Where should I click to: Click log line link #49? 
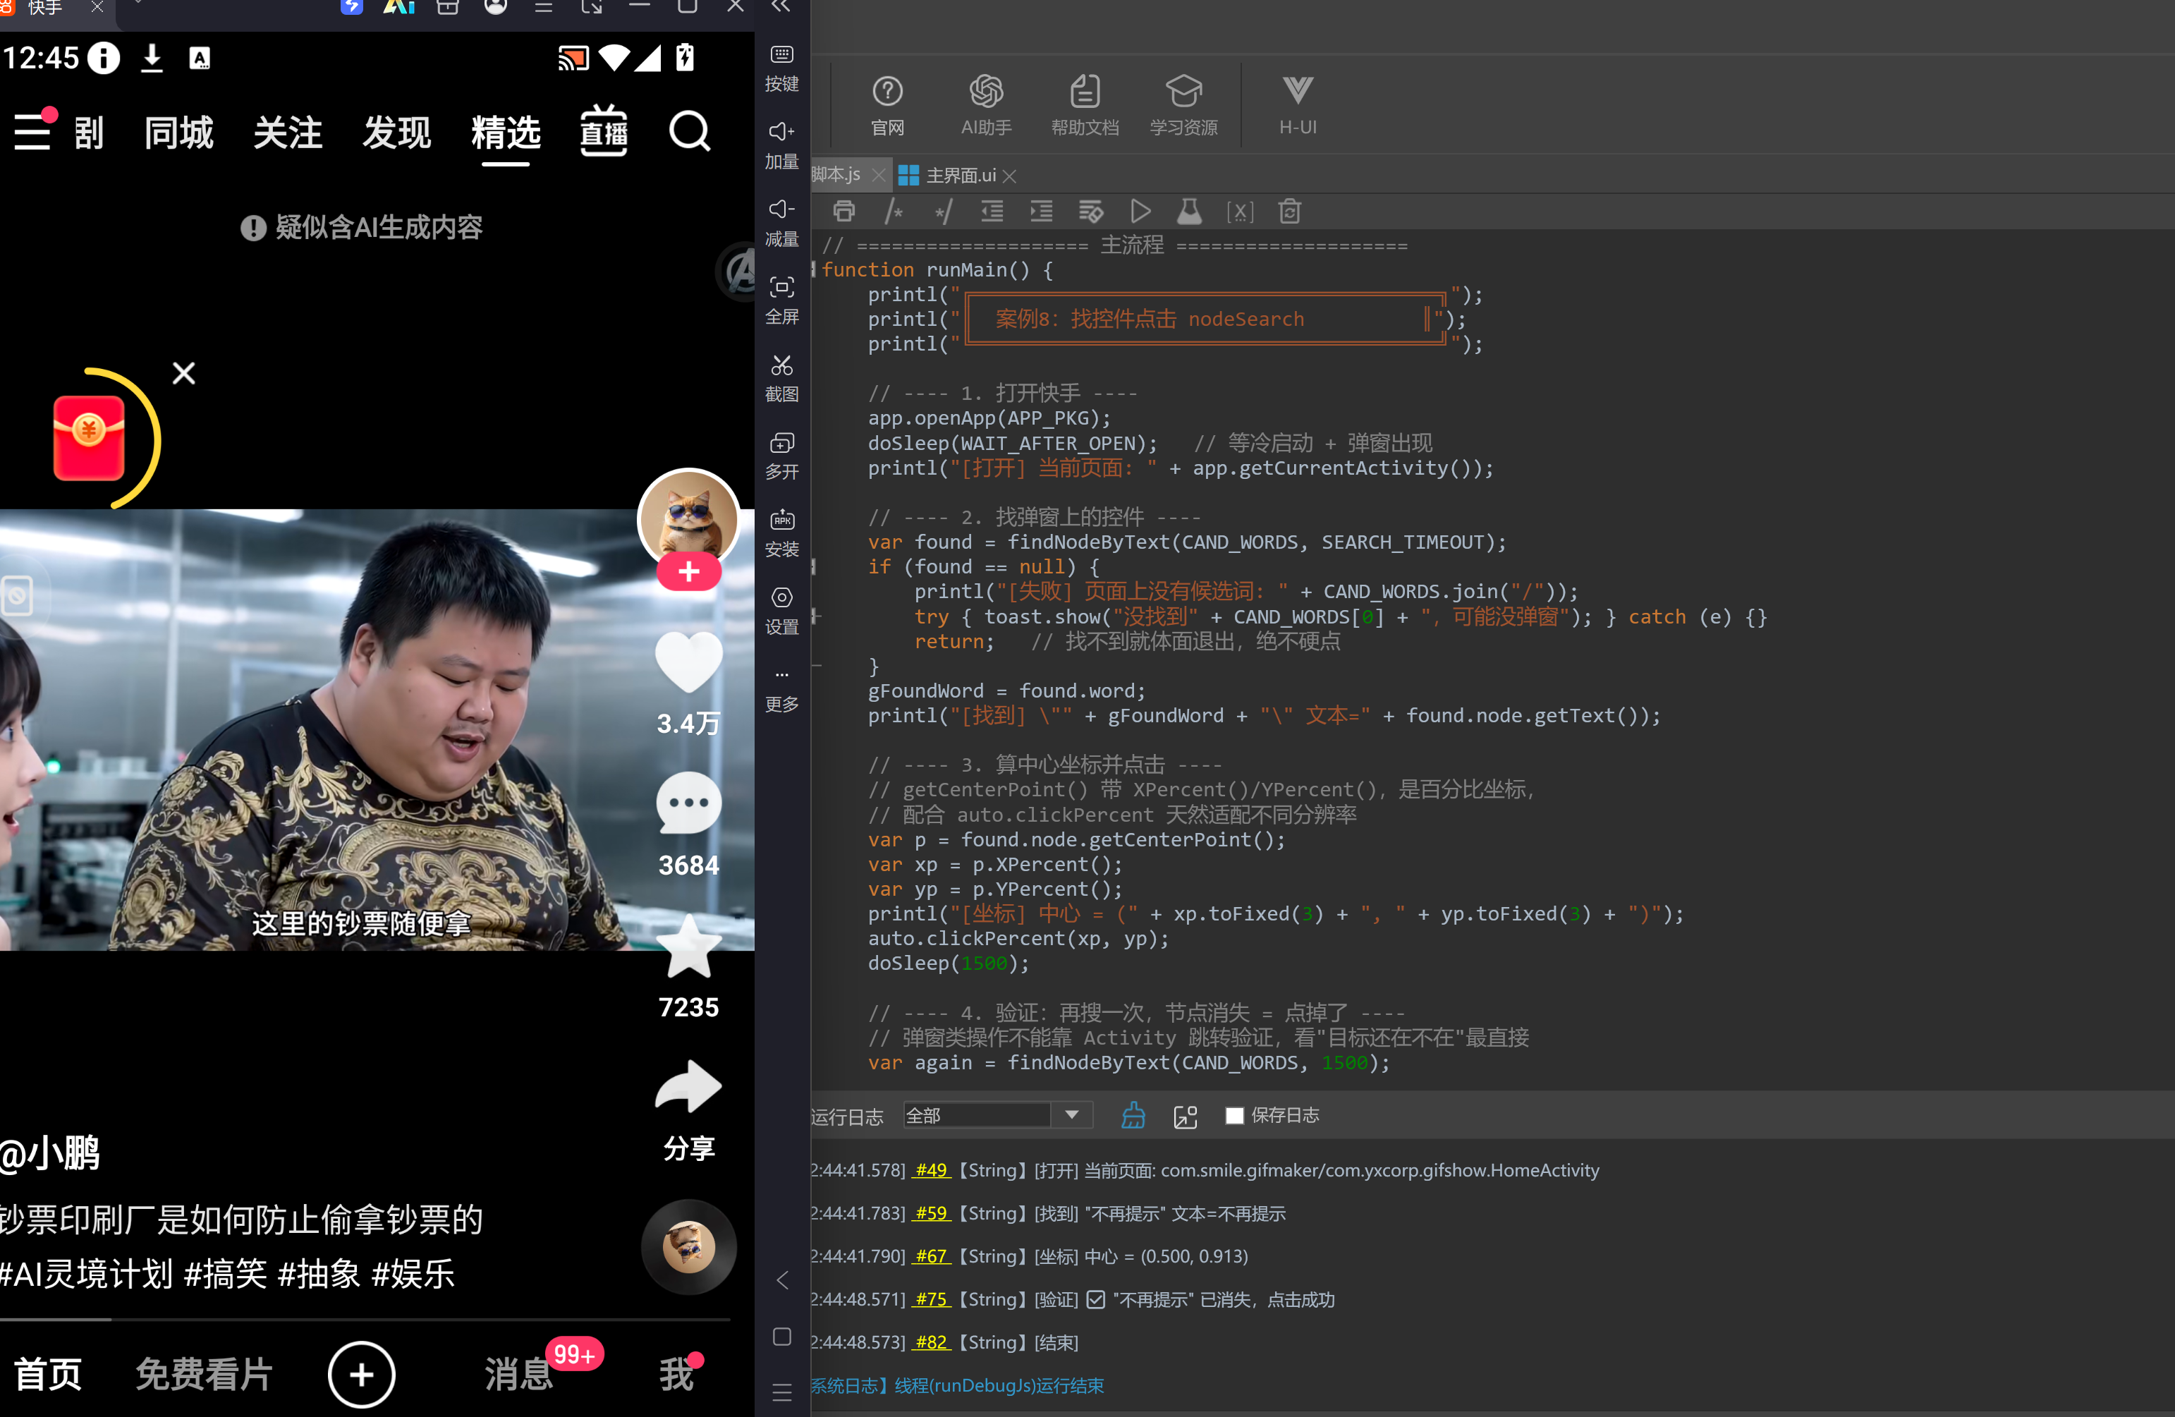click(x=931, y=1170)
